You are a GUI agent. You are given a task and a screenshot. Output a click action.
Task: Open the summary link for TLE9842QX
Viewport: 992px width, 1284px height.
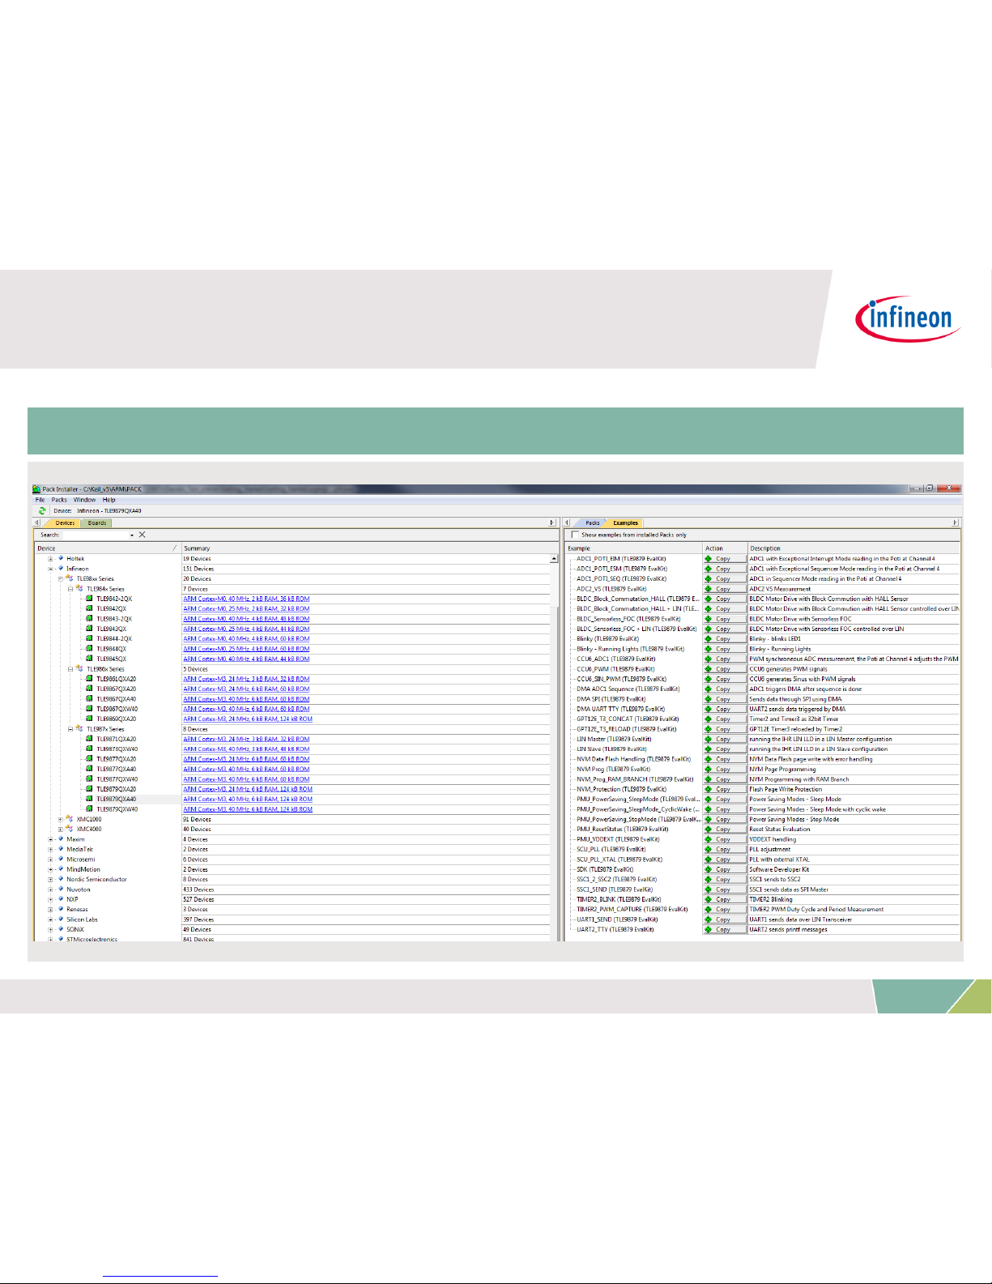[246, 608]
